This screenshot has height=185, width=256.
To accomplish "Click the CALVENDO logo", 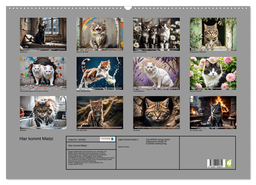I will pos(107,139).
